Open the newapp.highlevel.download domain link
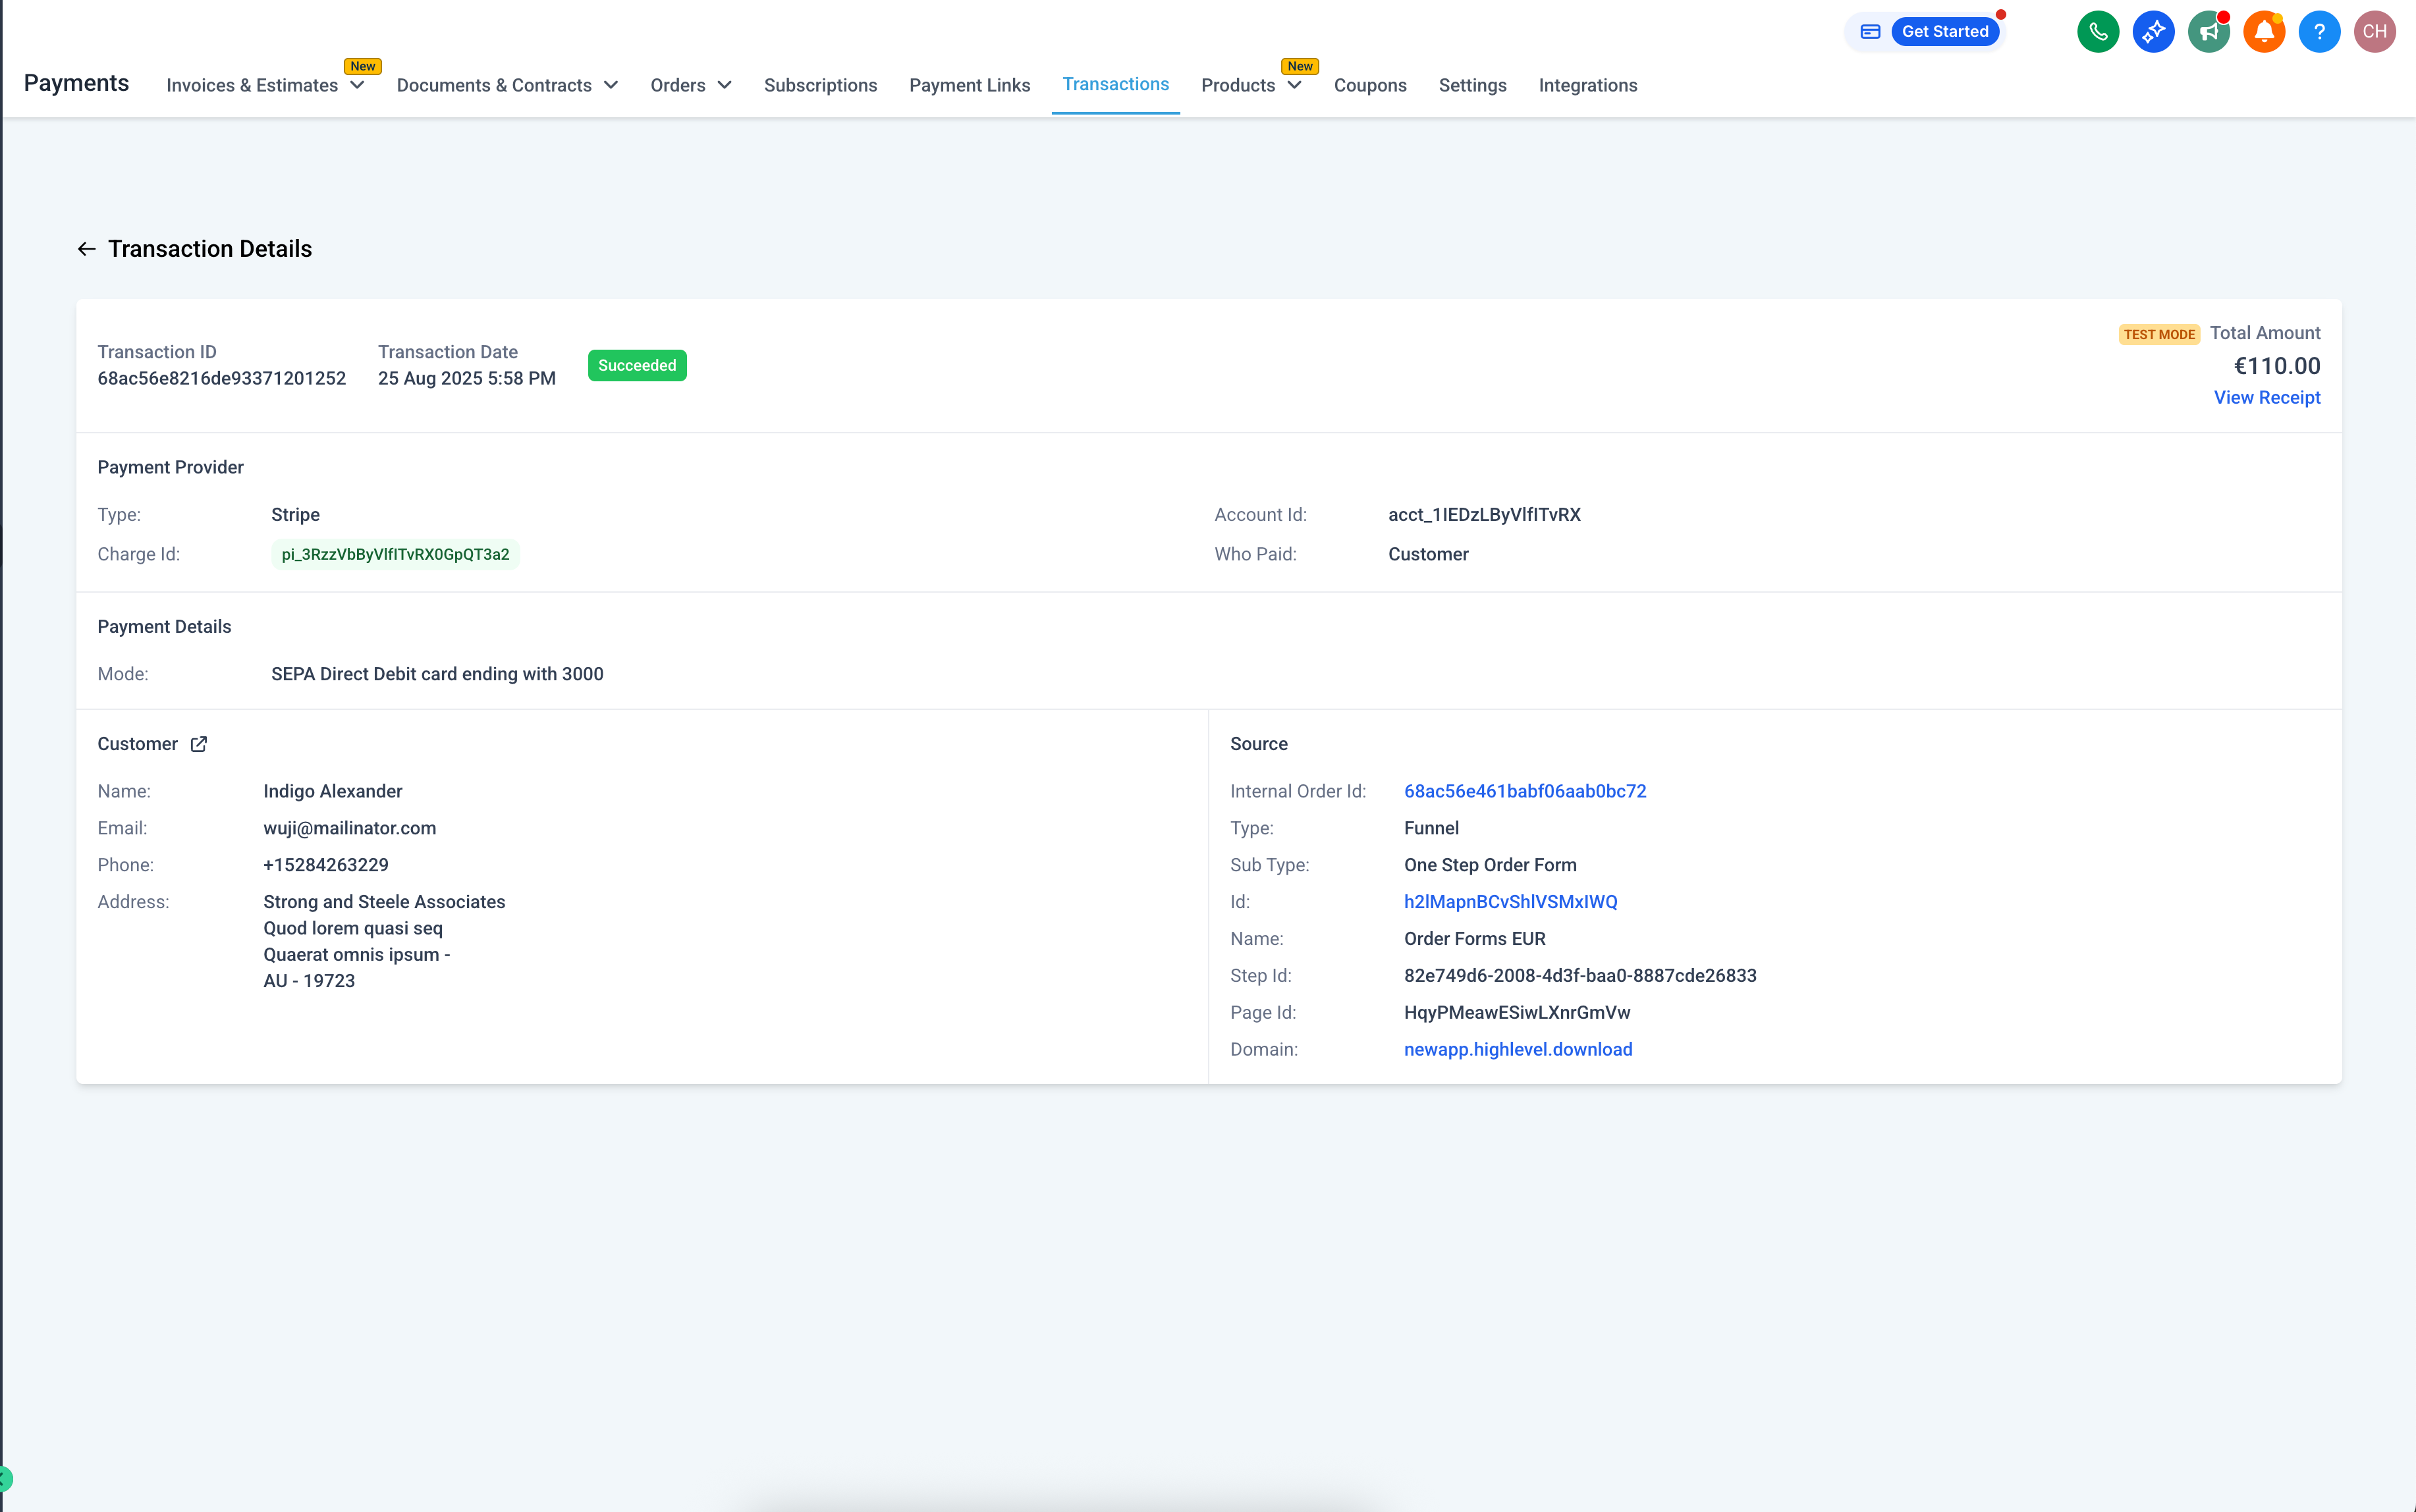Screen dimensions: 2416x1512 pos(1517,1049)
